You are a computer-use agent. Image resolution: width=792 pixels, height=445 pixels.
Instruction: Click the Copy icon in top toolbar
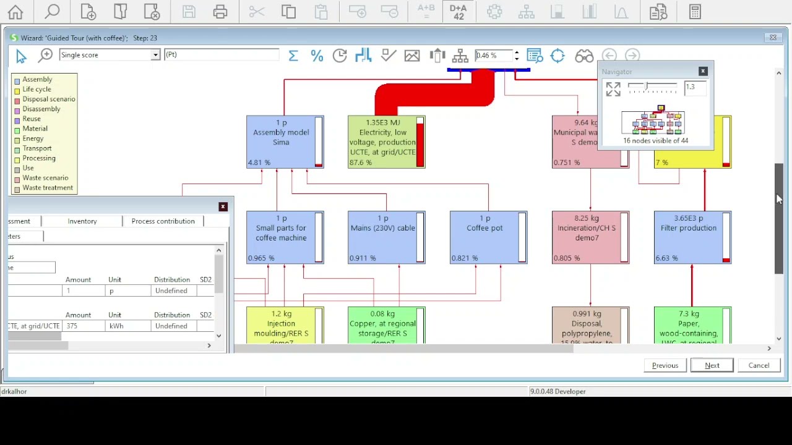[x=288, y=12]
